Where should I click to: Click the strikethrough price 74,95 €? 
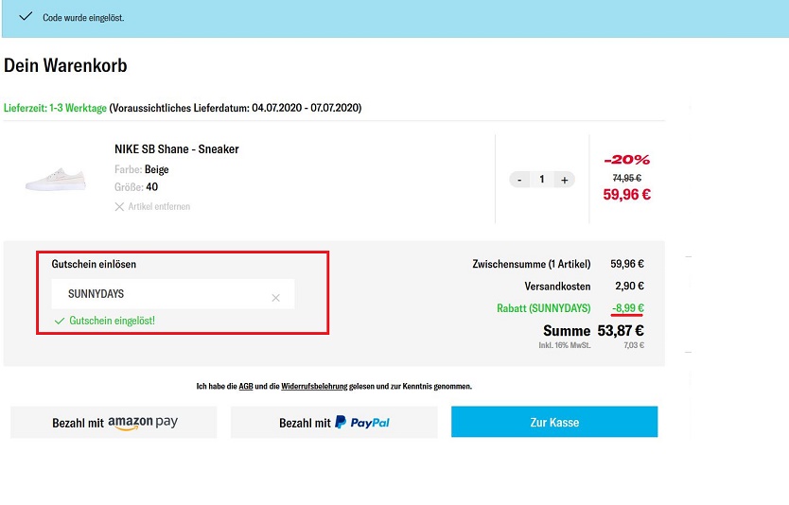click(x=627, y=178)
